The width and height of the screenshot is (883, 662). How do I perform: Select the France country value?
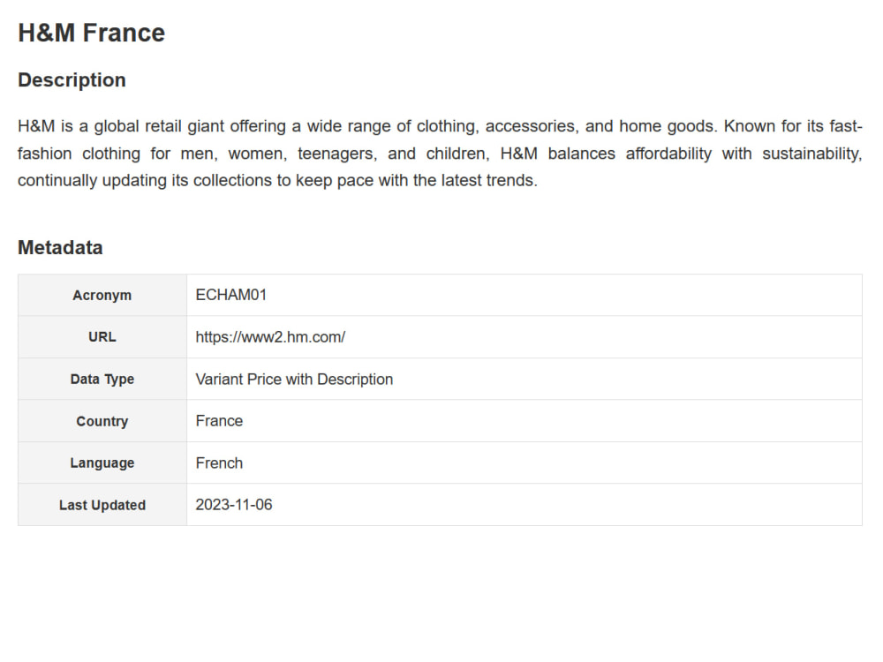coord(219,421)
